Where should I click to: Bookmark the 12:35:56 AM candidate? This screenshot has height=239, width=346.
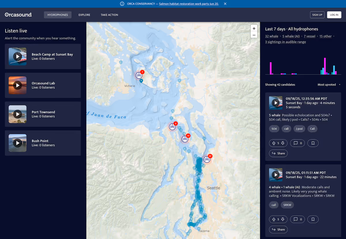coord(313,143)
